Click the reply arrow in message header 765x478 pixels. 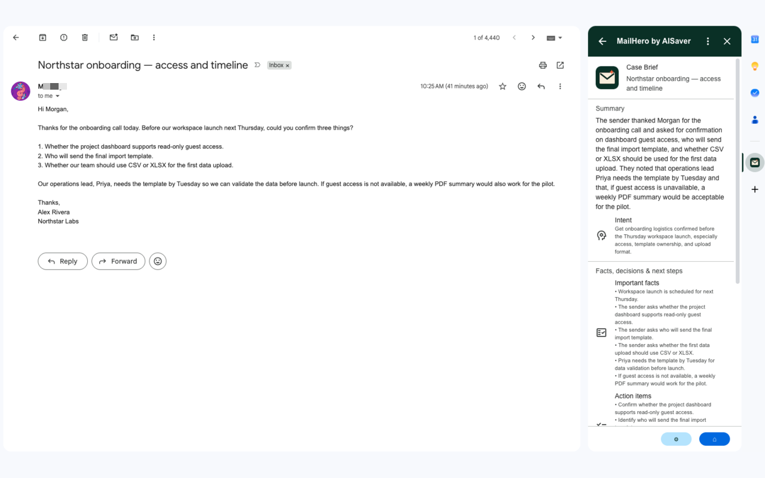tap(541, 87)
